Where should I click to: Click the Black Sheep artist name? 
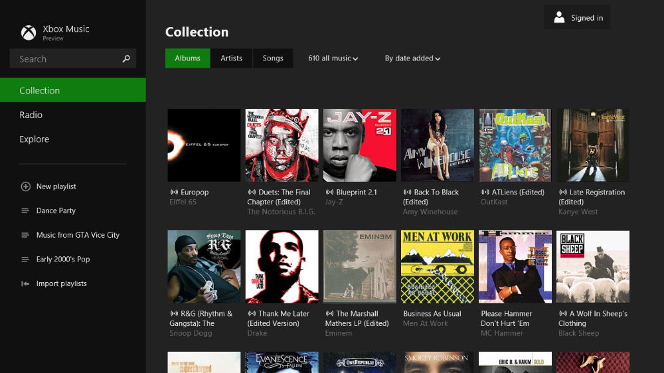578,333
